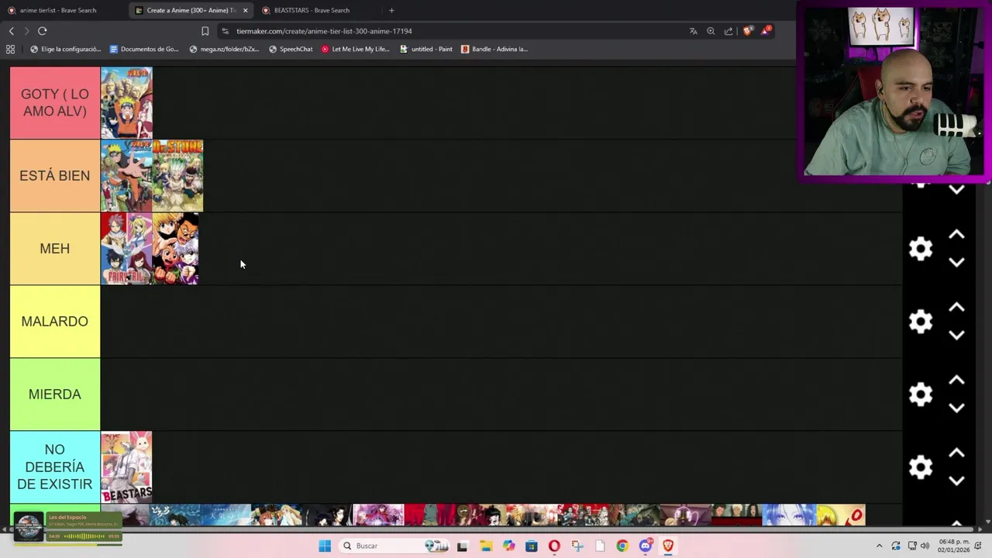Open Task View on the taskbar
Screen dimensions: 992x558
coord(463,546)
